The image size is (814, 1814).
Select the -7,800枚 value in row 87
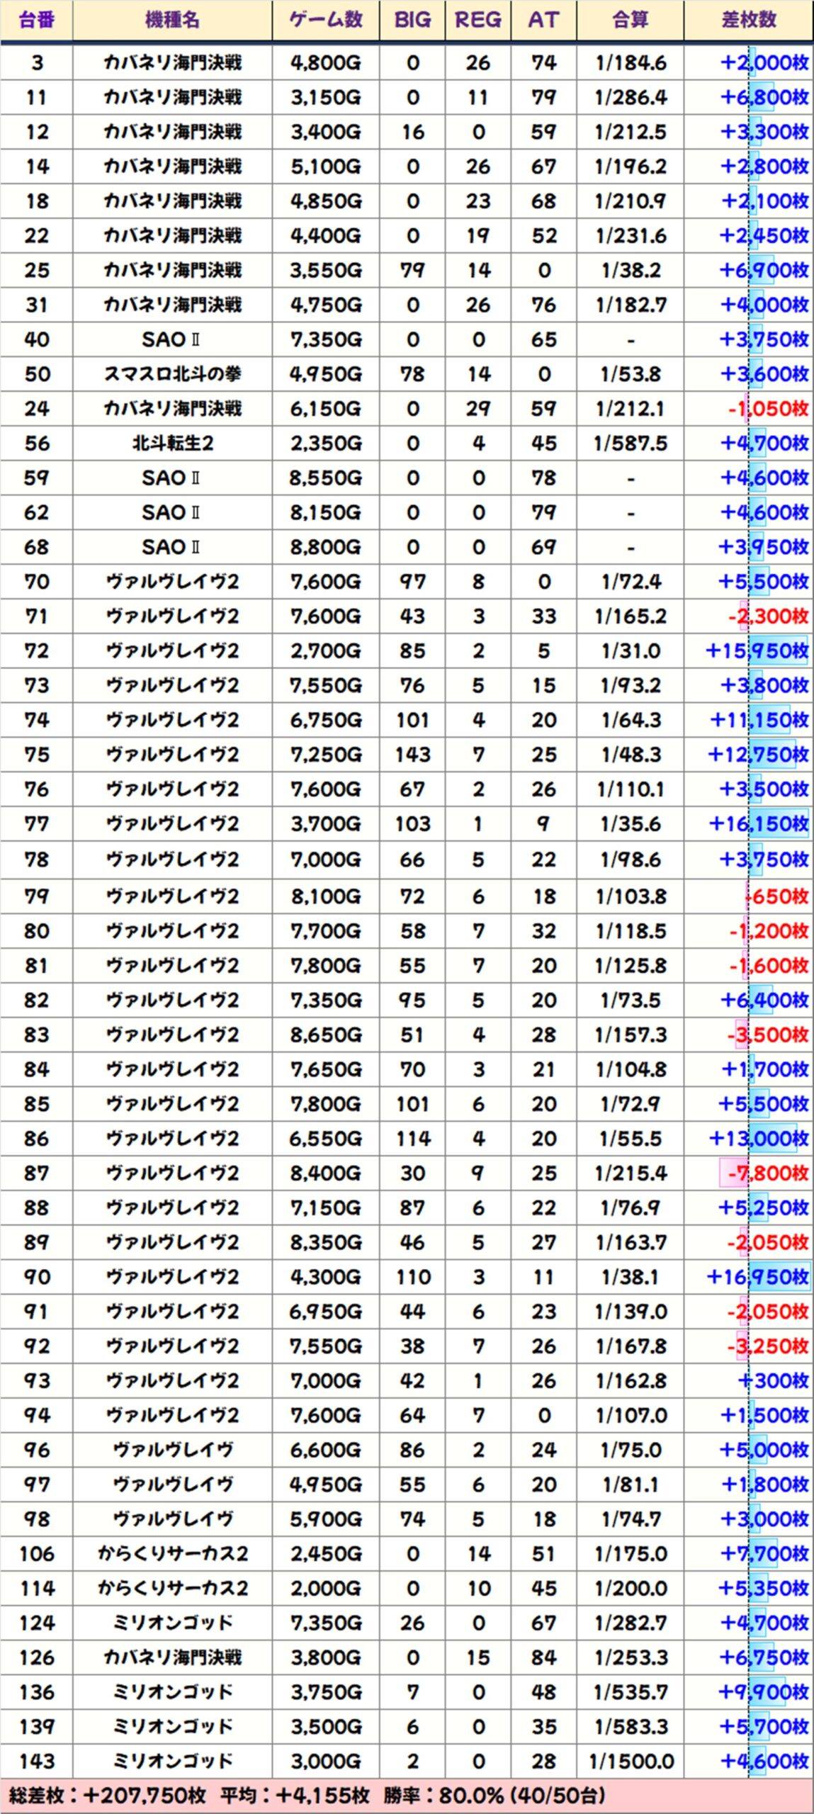tap(769, 1173)
